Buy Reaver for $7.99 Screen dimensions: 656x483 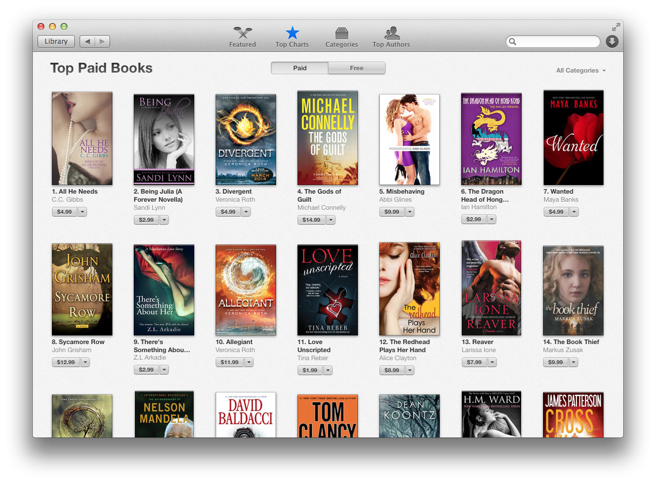point(474,362)
